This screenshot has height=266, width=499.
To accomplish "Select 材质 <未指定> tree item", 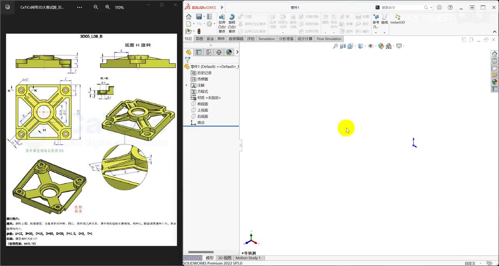I will [206, 98].
